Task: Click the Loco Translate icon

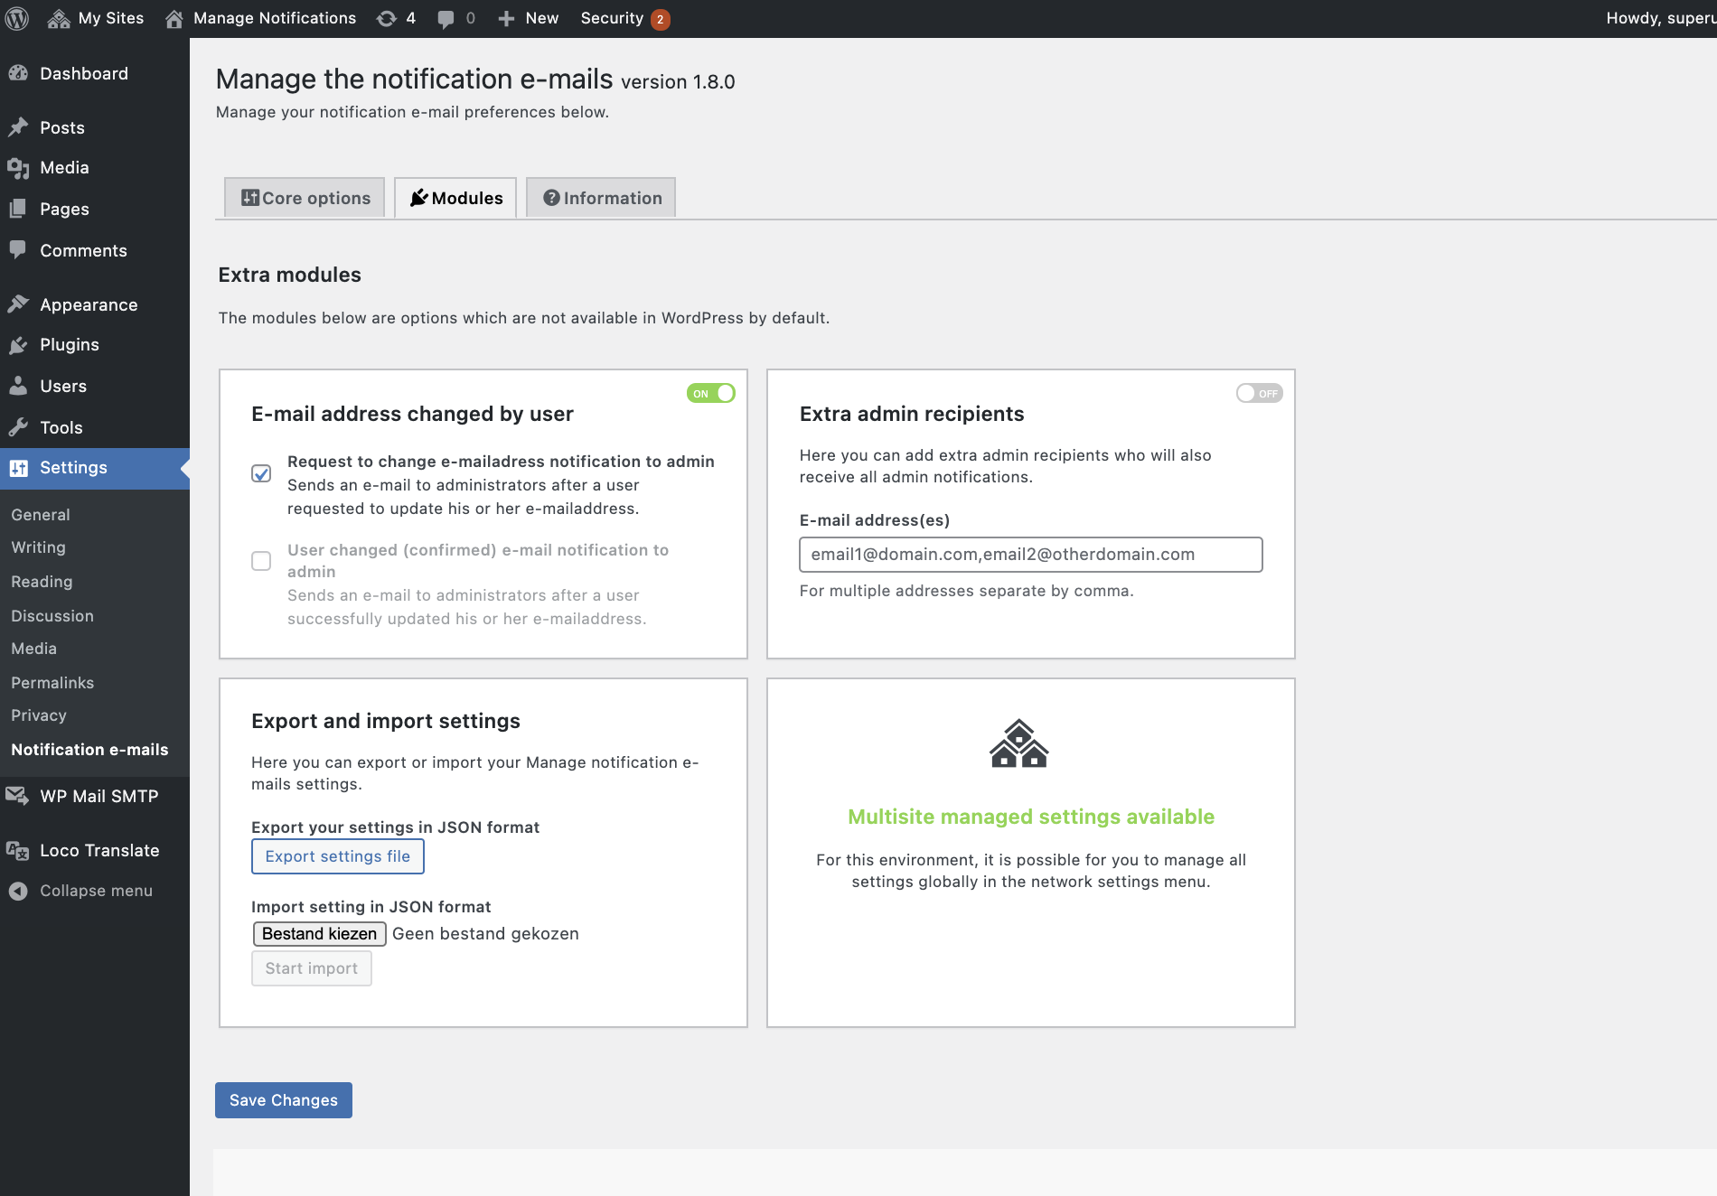Action: (x=18, y=850)
